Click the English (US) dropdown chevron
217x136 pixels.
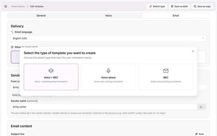tap(203, 38)
